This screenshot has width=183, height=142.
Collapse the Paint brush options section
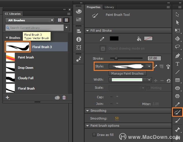(x=87, y=126)
